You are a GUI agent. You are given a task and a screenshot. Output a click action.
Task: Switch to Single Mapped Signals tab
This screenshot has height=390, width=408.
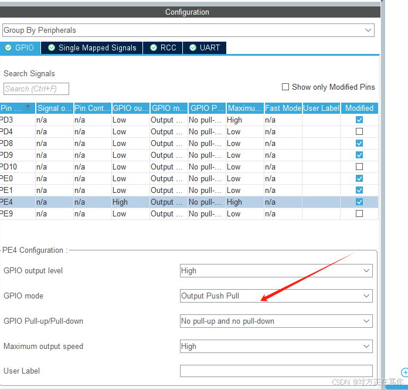click(92, 48)
